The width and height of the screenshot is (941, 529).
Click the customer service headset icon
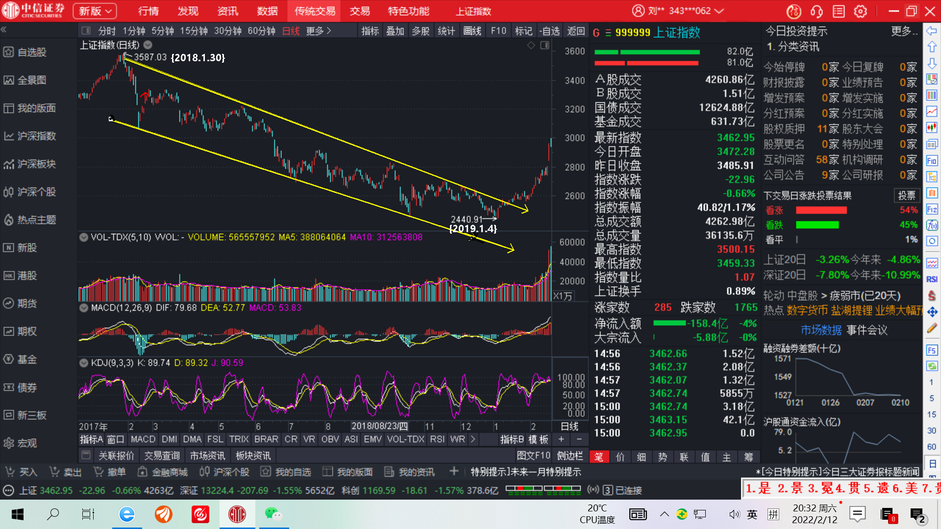(817, 11)
